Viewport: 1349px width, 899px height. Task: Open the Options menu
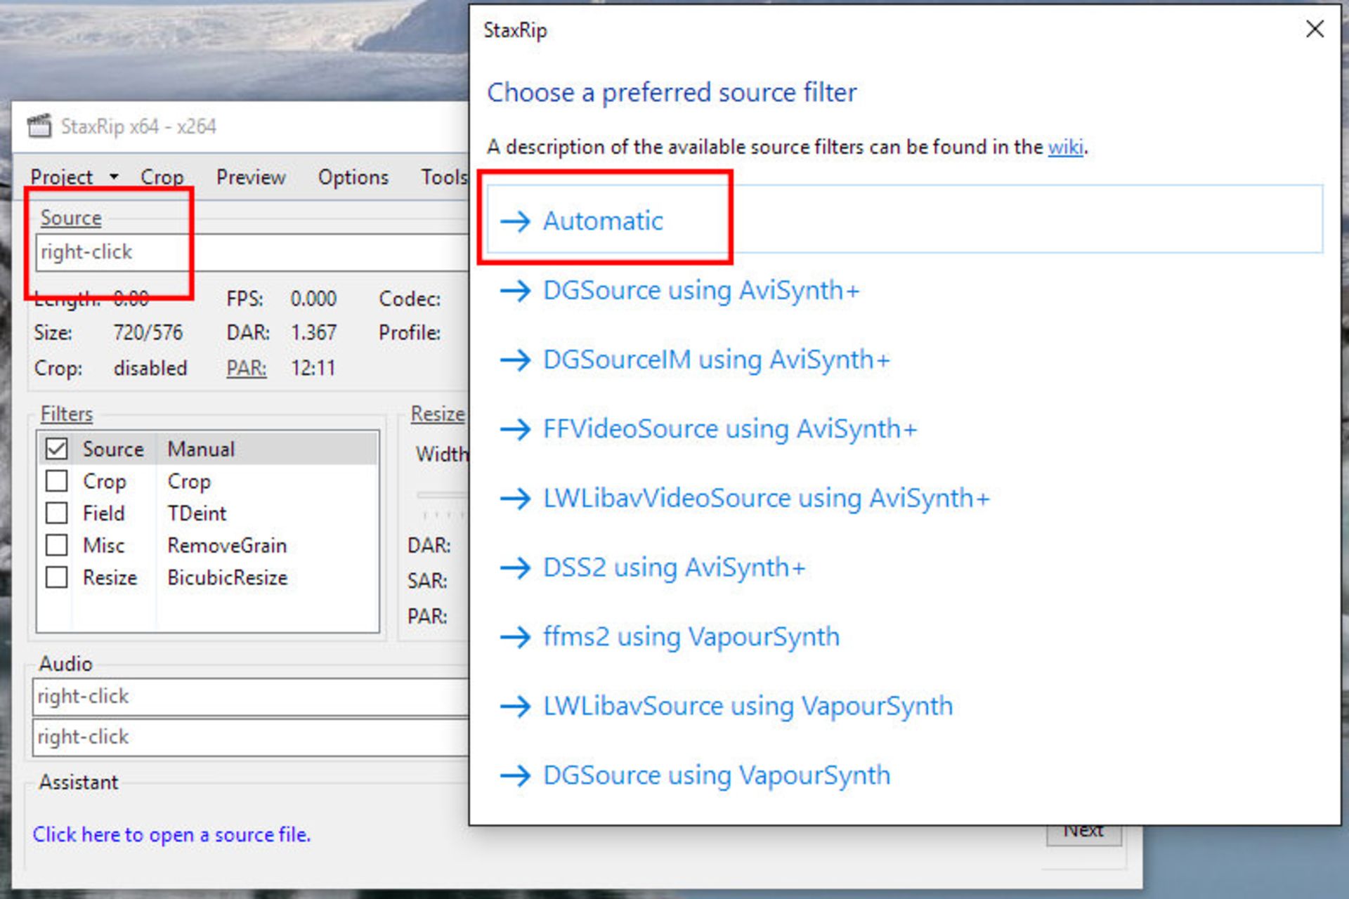click(353, 177)
